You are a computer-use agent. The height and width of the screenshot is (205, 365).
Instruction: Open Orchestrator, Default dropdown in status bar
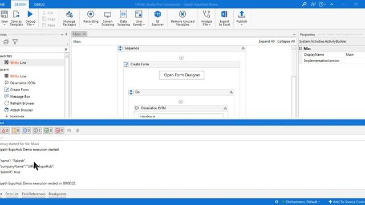303,202
